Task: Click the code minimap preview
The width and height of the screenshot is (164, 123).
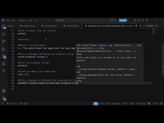Action: pyautogui.click(x=156, y=31)
